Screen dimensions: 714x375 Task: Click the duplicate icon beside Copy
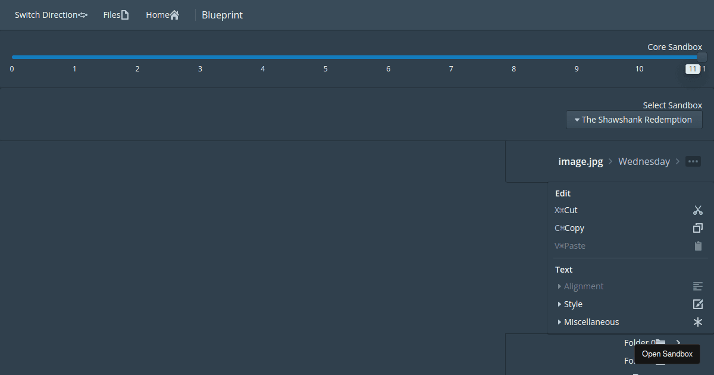[698, 228]
